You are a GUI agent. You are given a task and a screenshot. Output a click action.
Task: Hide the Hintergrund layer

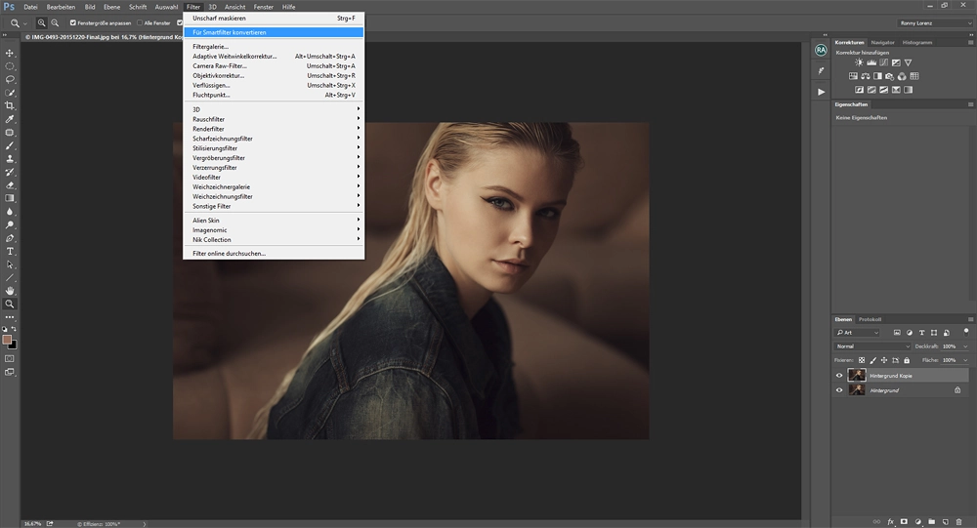pyautogui.click(x=839, y=390)
